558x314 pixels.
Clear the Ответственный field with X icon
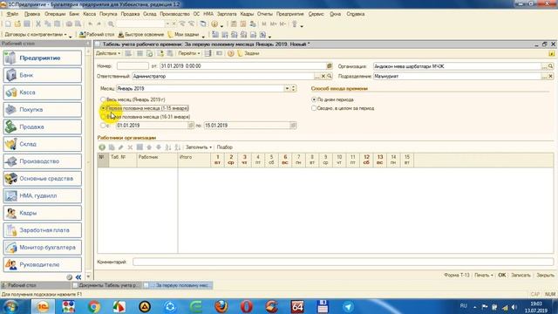pos(323,76)
